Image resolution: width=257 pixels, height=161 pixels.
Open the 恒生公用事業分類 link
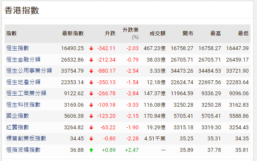pos(29,71)
